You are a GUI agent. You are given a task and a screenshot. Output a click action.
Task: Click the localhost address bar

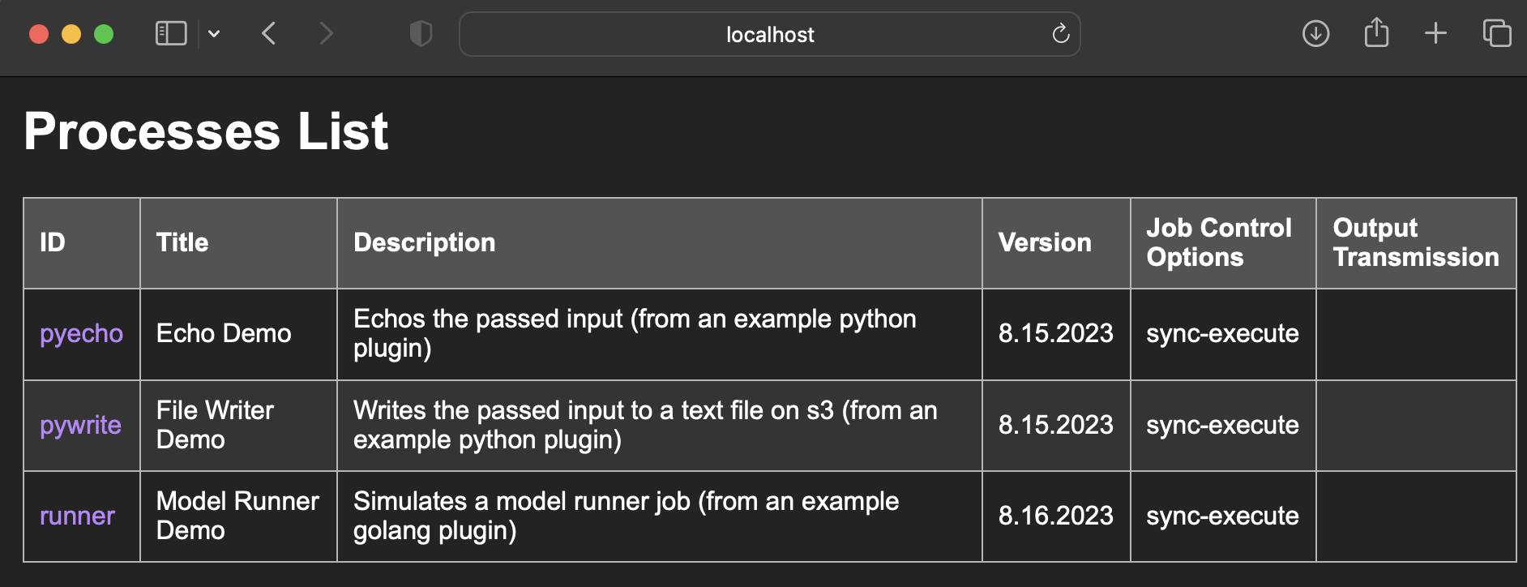(769, 34)
